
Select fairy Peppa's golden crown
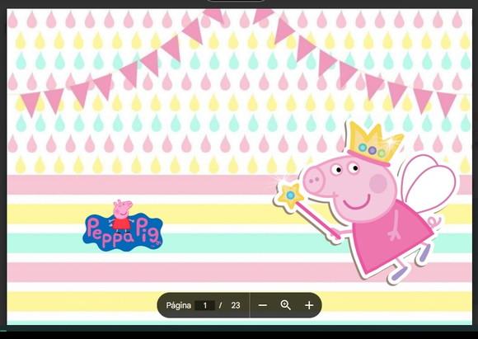[375, 143]
